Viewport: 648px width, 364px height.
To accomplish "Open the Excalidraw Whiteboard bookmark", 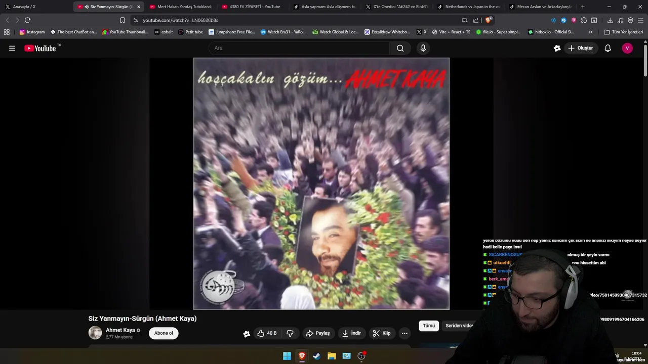I will coord(387,32).
